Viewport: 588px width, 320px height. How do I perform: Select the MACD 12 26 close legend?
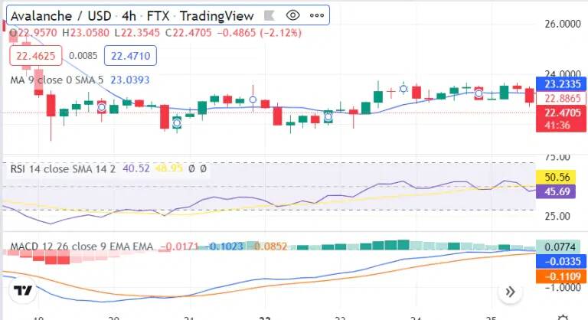pyautogui.click(x=81, y=247)
